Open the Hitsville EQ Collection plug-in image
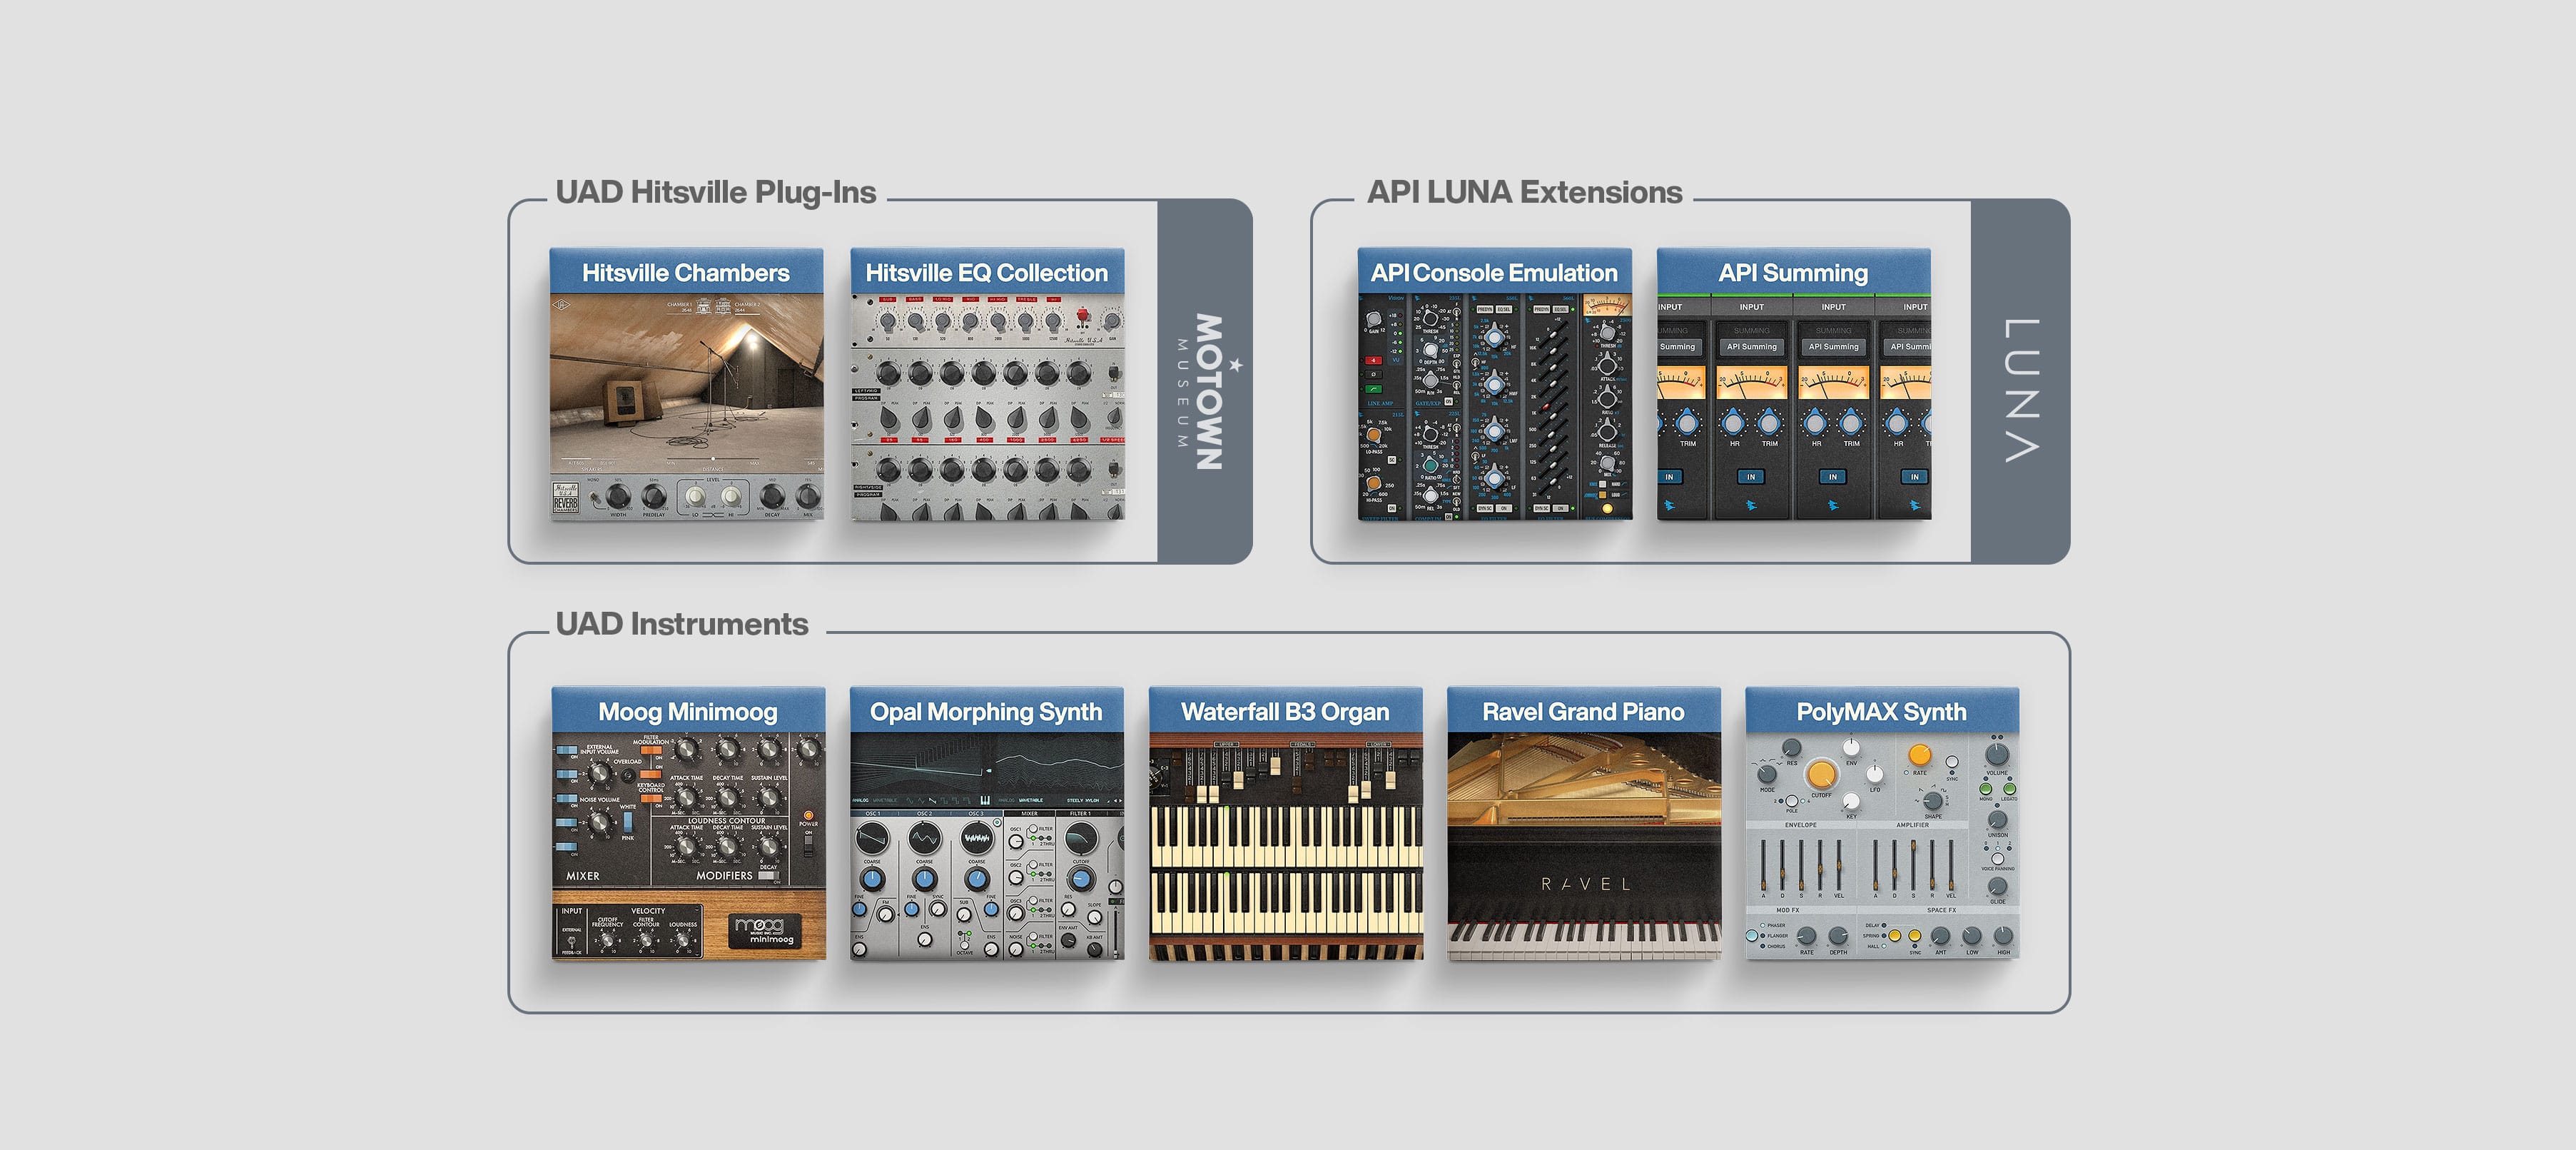 tap(987, 406)
